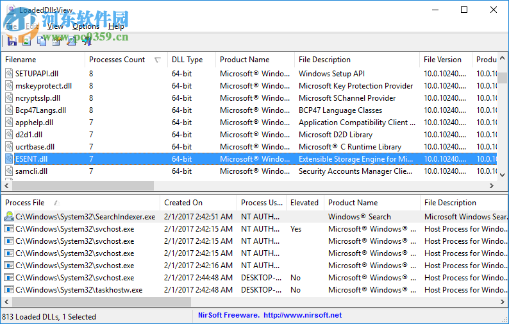
Task: Click the file icon beside Bcp47Langs.dll
Action: 9,110
